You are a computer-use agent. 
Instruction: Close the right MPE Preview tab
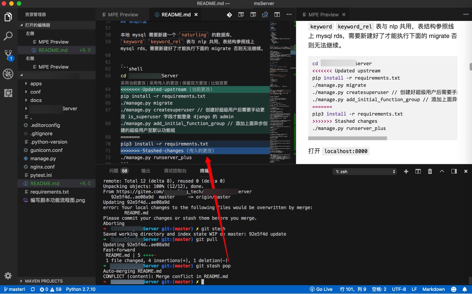pyautogui.click(x=344, y=15)
